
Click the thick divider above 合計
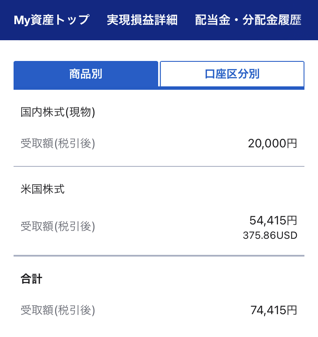click(x=159, y=256)
